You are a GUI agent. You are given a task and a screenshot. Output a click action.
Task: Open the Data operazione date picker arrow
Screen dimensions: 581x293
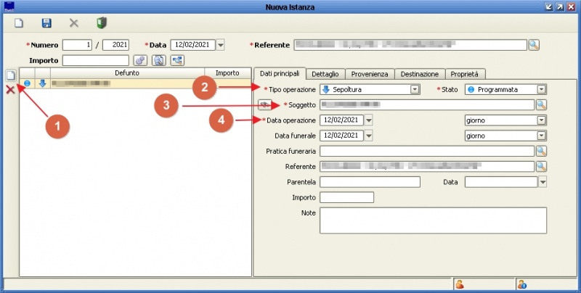click(x=369, y=120)
